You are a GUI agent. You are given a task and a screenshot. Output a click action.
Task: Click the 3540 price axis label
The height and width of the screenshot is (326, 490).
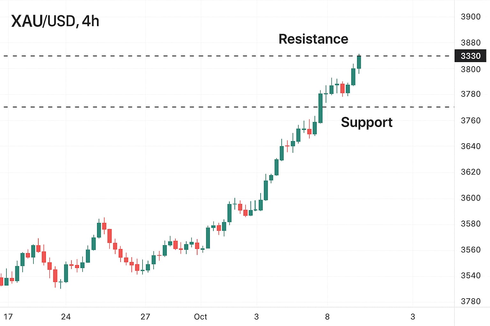(471, 275)
